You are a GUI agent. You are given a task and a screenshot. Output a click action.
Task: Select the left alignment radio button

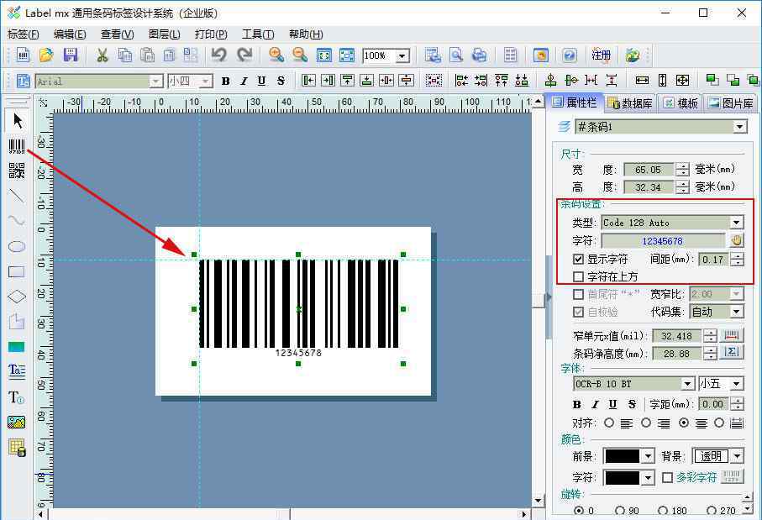tap(609, 423)
